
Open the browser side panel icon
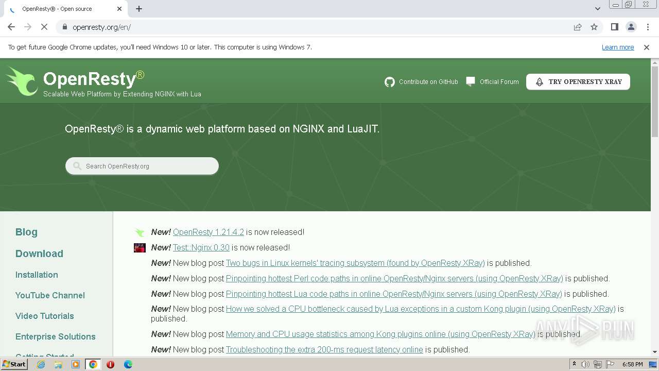point(614,27)
